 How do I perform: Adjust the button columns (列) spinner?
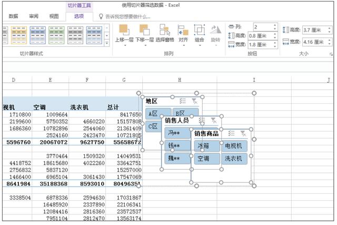click(x=275, y=27)
